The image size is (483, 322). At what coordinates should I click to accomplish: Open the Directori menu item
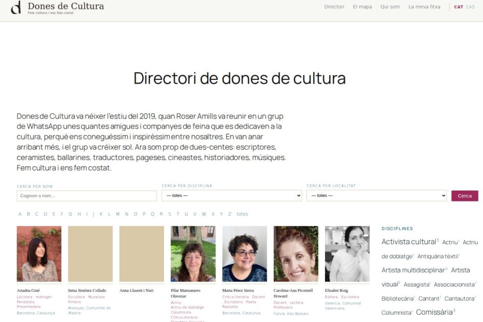[334, 7]
